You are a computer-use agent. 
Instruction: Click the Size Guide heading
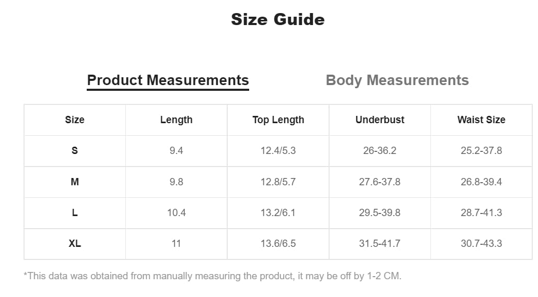278,19
